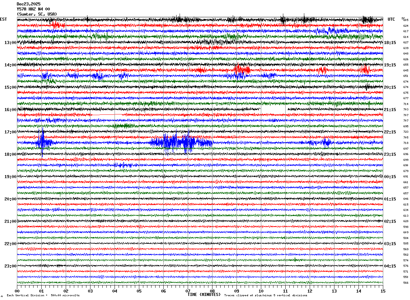
Task: Click minute 05 on the time axis
Action: point(139,291)
